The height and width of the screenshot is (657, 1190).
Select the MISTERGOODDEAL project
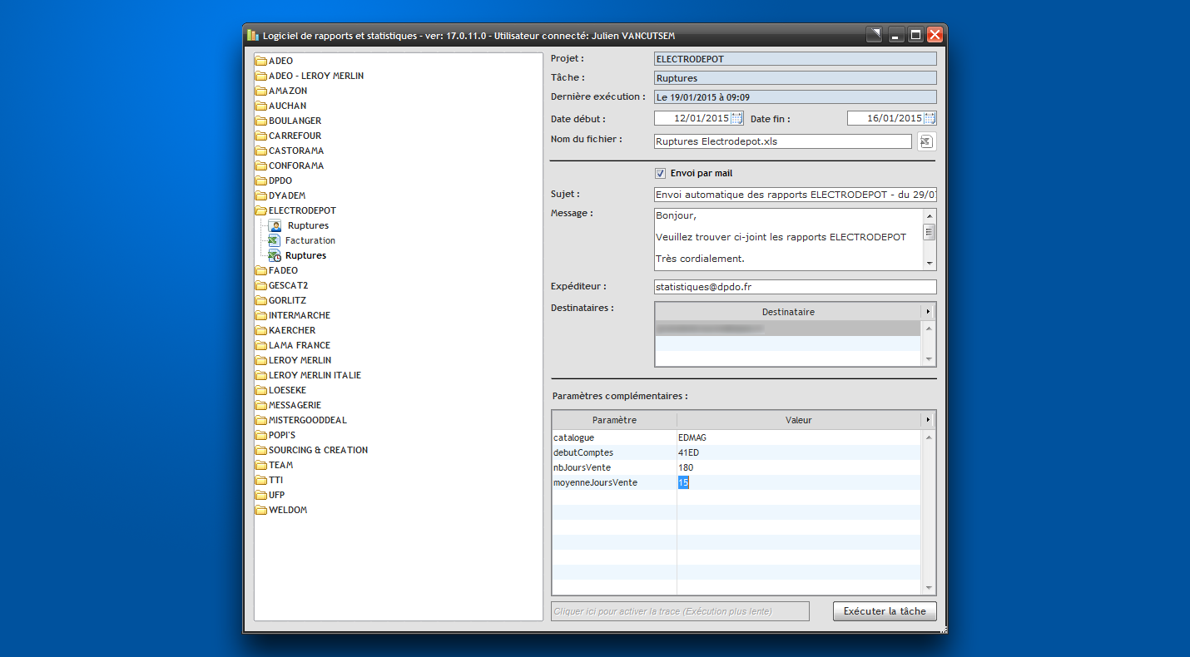(308, 420)
